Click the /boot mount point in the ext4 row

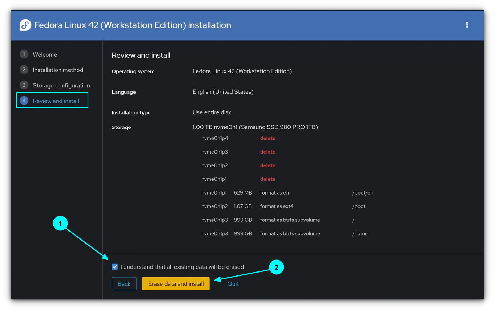[359, 206]
